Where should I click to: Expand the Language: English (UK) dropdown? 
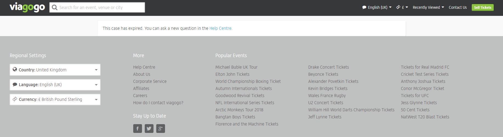point(96,85)
